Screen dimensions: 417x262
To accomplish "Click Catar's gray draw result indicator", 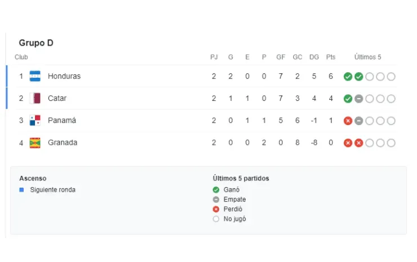I will tap(358, 99).
